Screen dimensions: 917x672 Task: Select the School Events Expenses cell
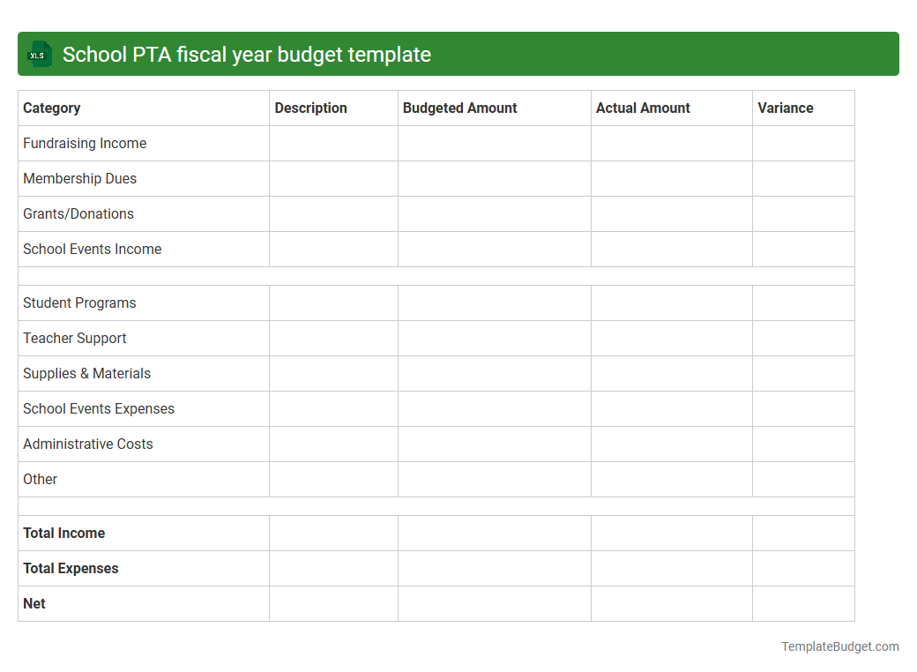98,408
